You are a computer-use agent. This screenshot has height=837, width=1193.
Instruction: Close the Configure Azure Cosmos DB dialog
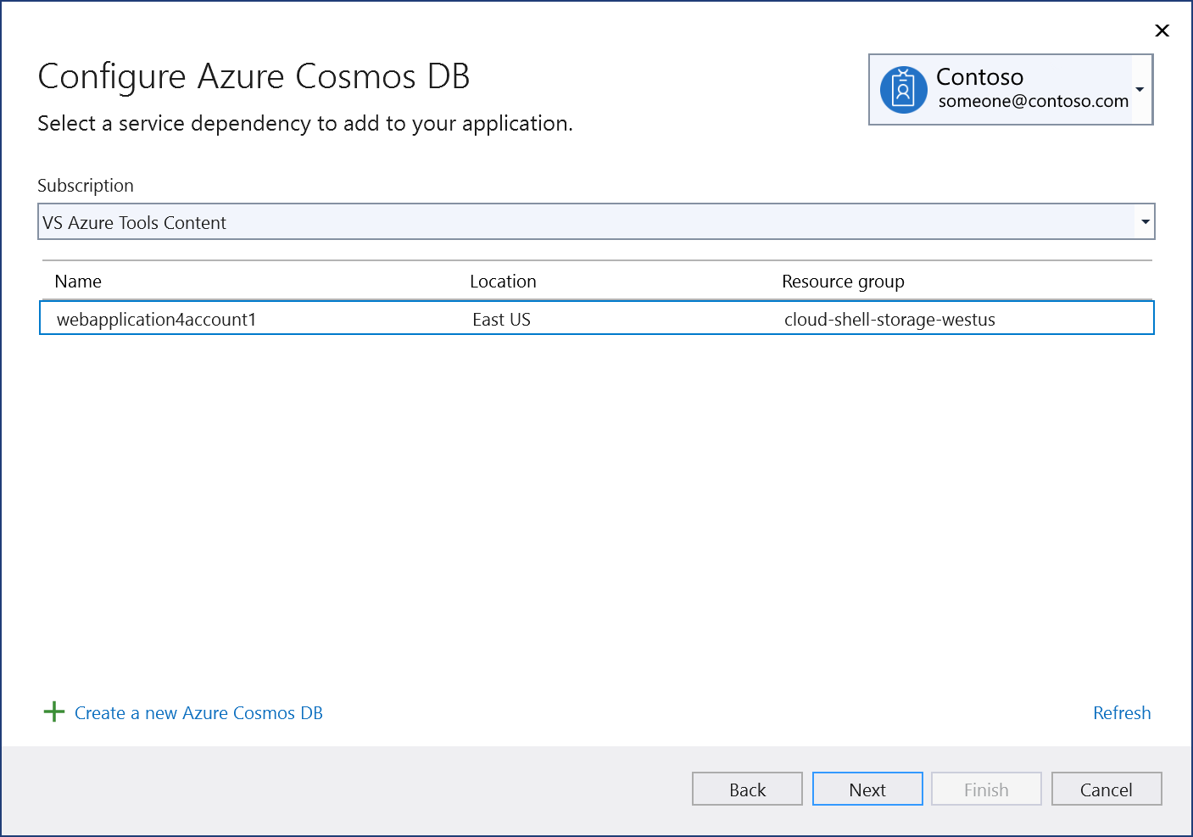1162,31
